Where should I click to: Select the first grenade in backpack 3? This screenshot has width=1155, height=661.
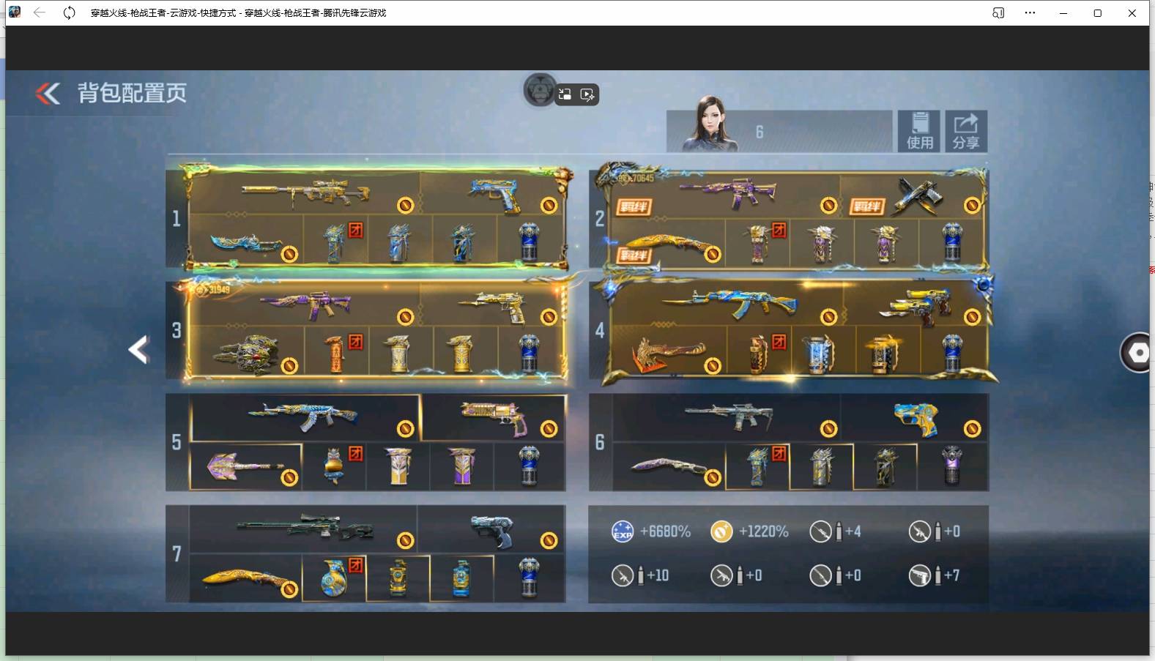tap(336, 353)
